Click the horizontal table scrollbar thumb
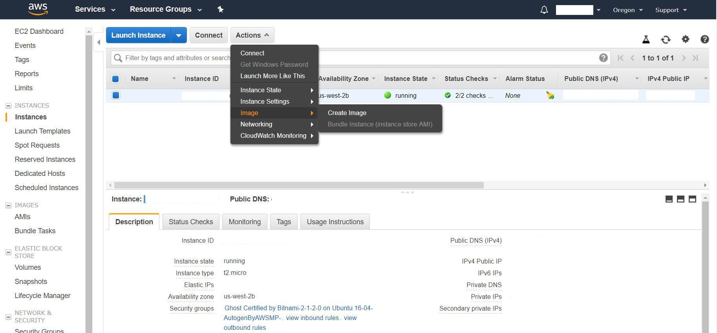This screenshot has width=717, height=333. (298, 185)
